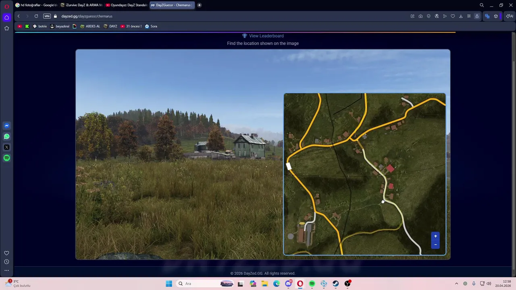
Task: Open the botrix bookmark
Action: point(40,26)
